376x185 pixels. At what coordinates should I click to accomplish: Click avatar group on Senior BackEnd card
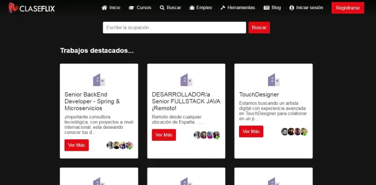click(120, 145)
